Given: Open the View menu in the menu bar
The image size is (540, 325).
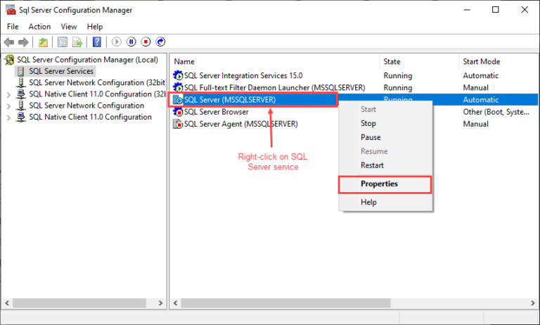Looking at the screenshot, I should coord(69,27).
